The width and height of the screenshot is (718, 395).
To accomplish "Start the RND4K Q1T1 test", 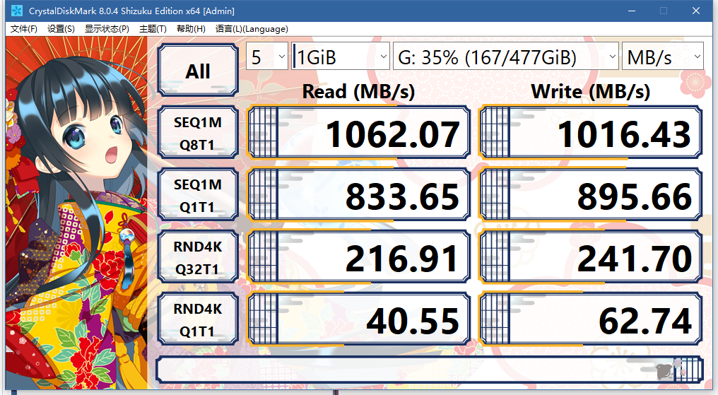I will pyautogui.click(x=198, y=319).
